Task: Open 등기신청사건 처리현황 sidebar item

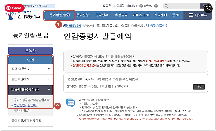Action: click(x=26, y=121)
